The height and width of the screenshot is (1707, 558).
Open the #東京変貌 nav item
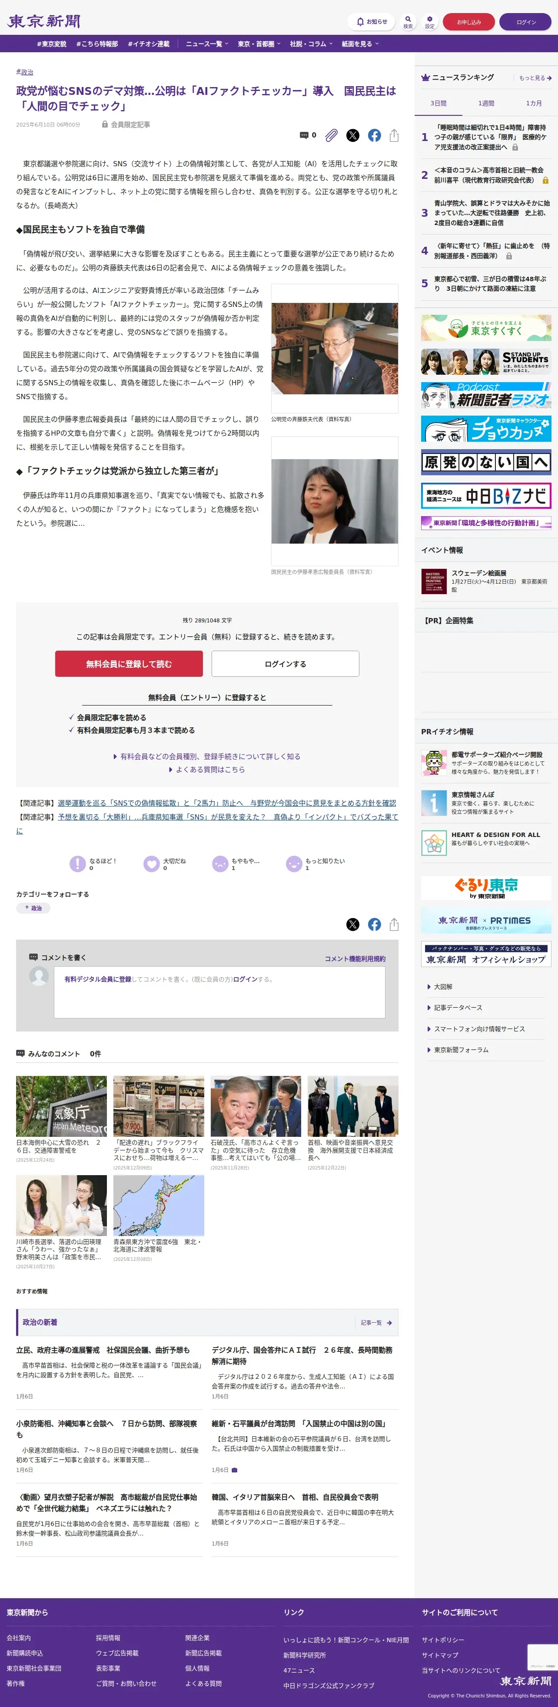[x=52, y=44]
